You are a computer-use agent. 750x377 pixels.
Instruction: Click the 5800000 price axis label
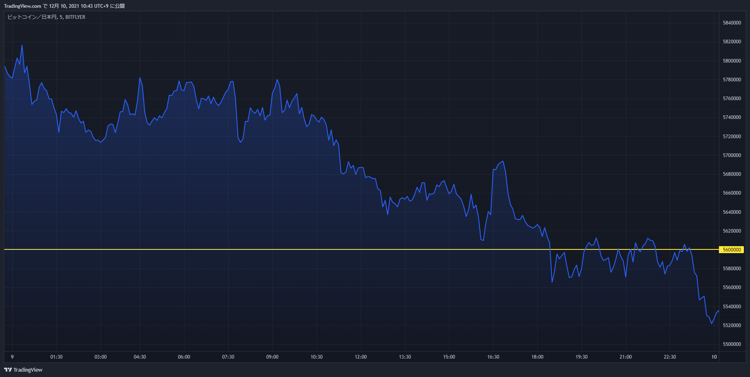pos(732,61)
